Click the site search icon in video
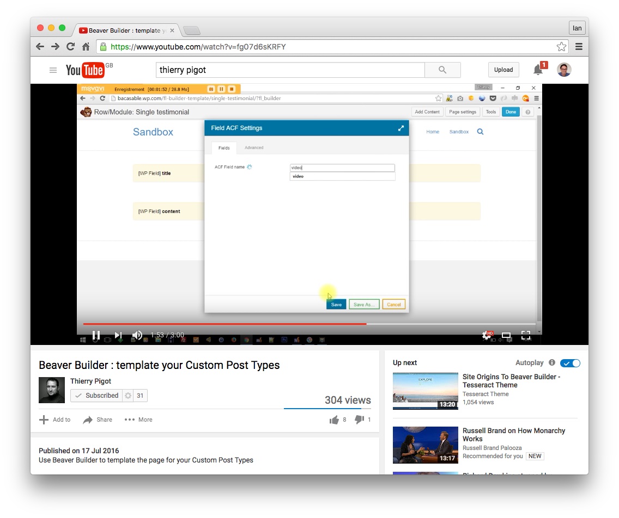This screenshot has height=518, width=619. coord(480,132)
